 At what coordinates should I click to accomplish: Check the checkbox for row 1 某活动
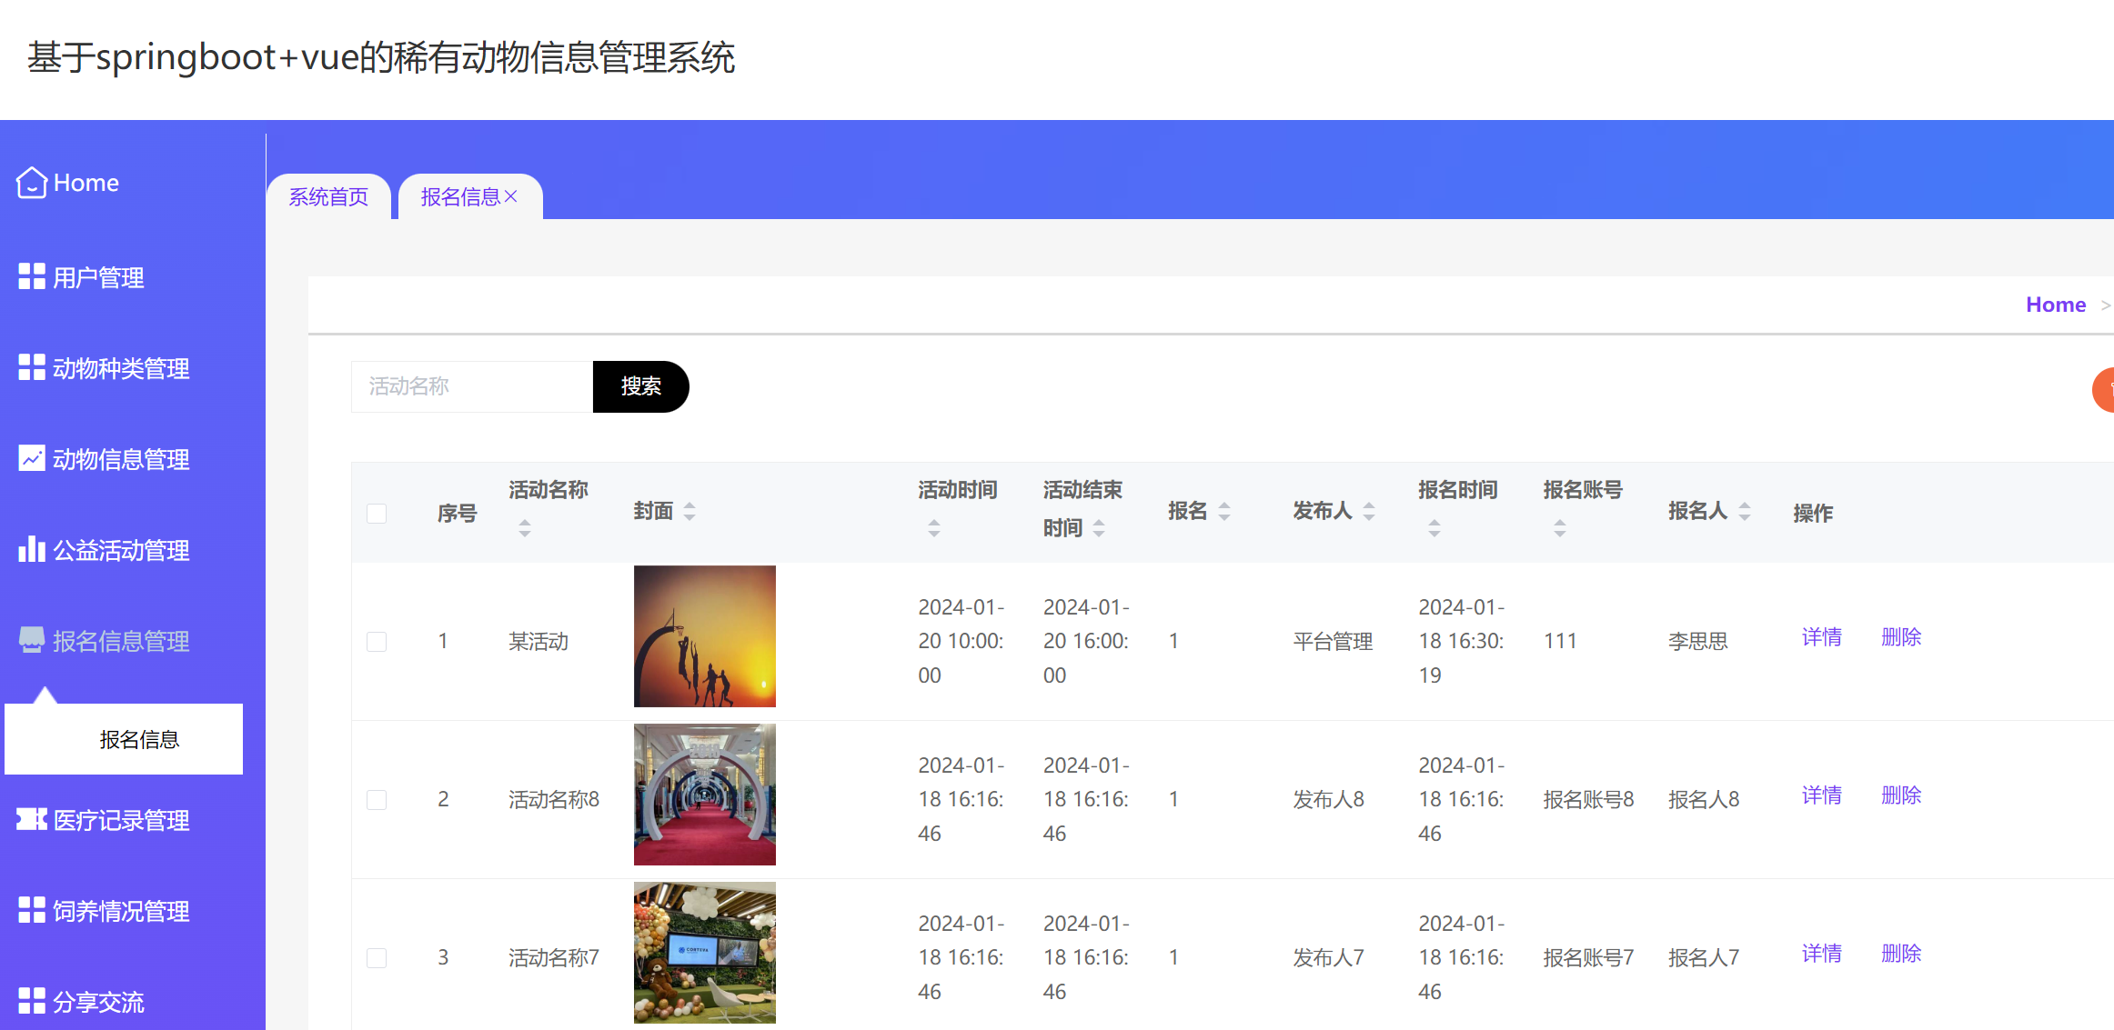377,641
